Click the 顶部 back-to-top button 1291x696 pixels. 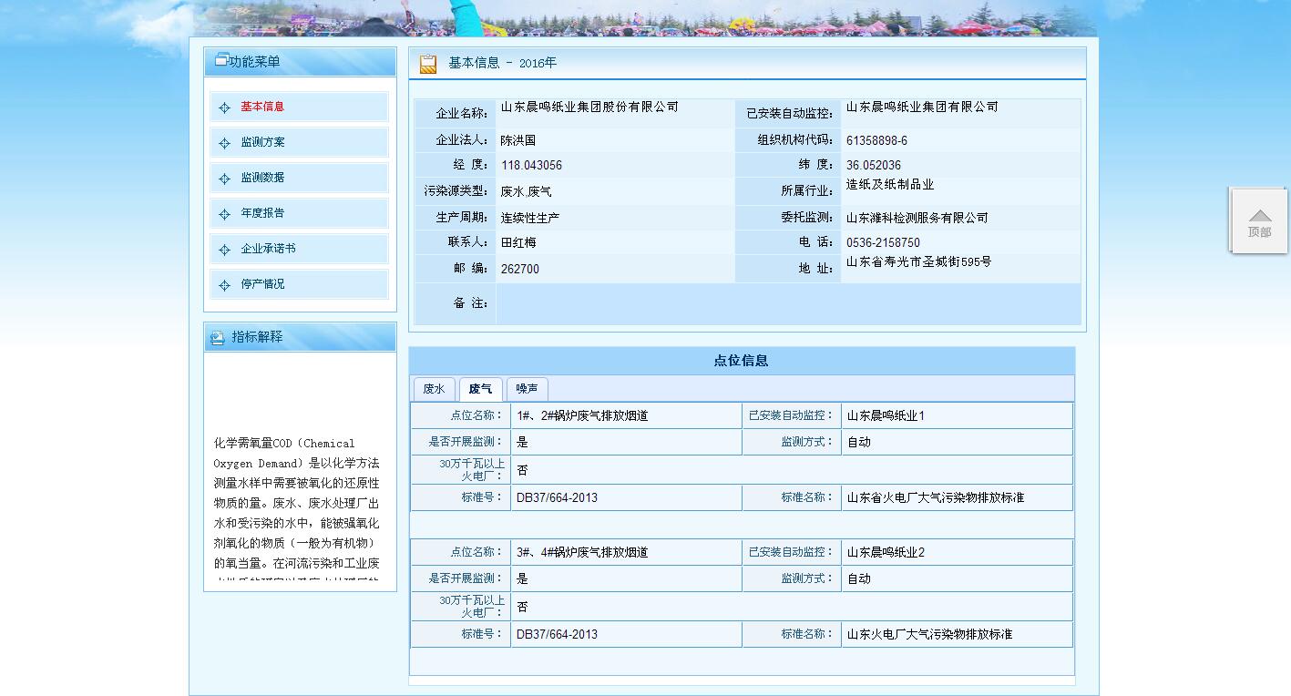[x=1259, y=232]
